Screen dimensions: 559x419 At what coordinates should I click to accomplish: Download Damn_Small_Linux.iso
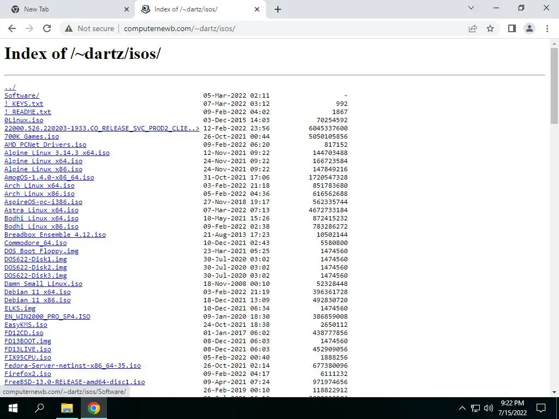(43, 284)
